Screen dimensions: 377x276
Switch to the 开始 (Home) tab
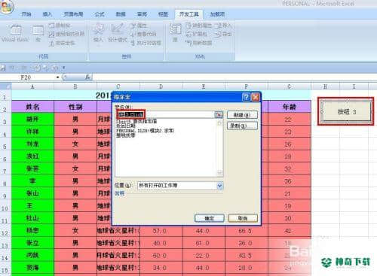click(26, 14)
